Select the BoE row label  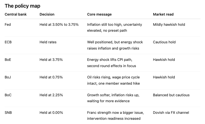(8, 60)
